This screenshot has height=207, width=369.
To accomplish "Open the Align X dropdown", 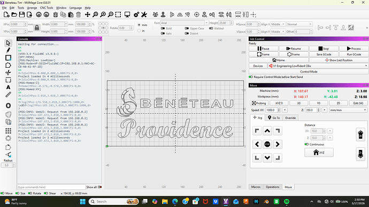I will pyautogui.click(x=278, y=24).
